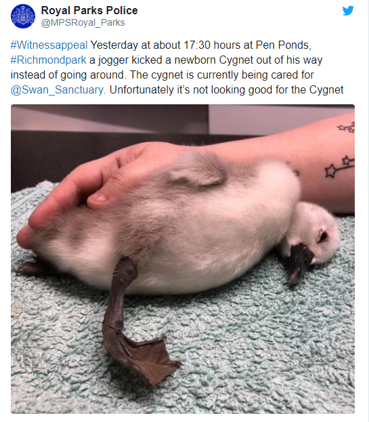Click the tweet's last word "Cygnet"
369x422 pixels.
tap(326, 90)
